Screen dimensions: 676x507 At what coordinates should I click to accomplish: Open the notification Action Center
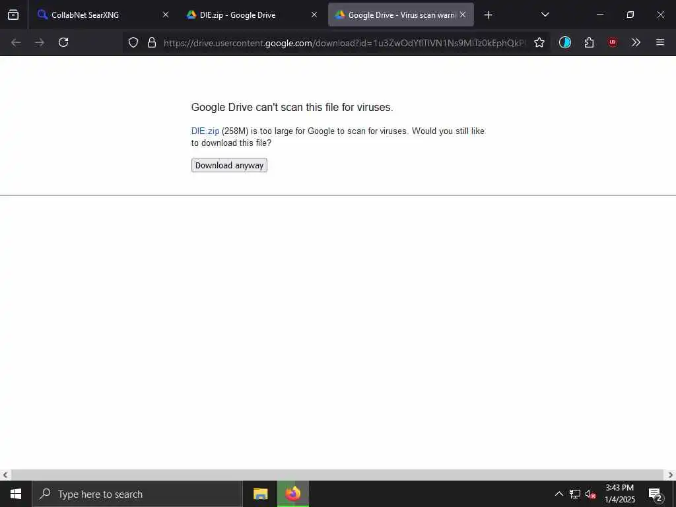tap(656, 494)
